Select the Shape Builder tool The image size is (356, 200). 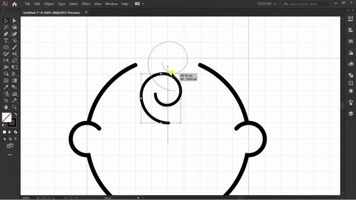click(x=6, y=74)
